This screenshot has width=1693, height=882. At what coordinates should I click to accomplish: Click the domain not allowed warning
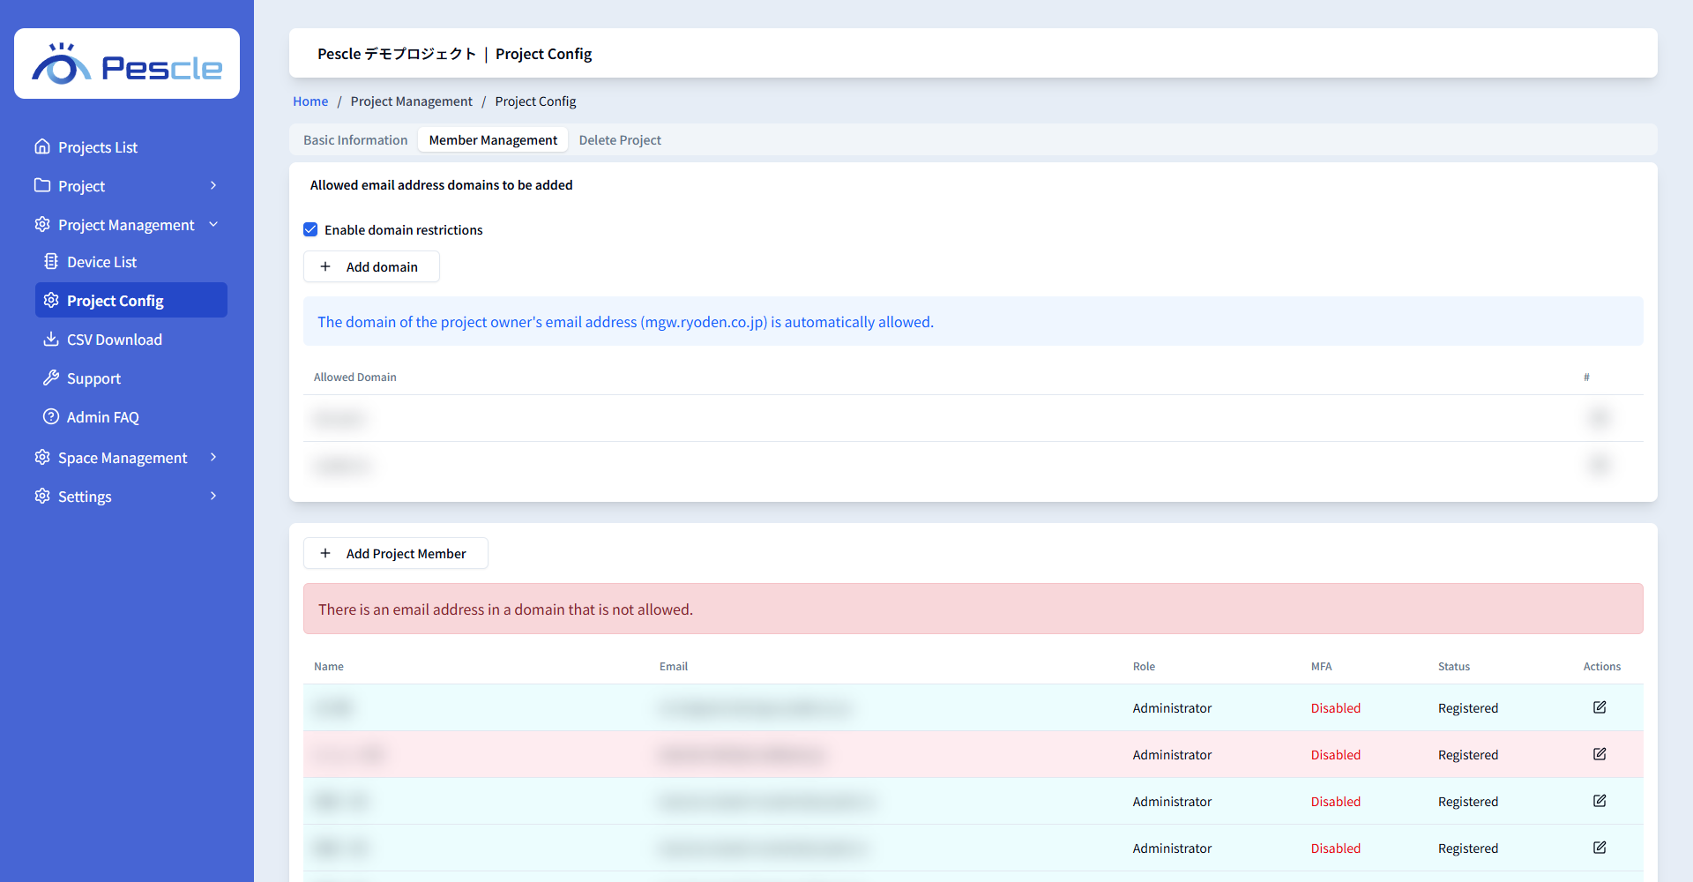973,609
